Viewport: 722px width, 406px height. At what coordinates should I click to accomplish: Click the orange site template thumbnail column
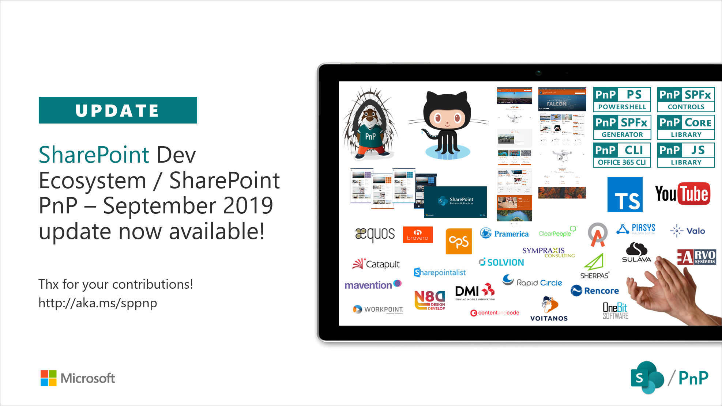514,154
